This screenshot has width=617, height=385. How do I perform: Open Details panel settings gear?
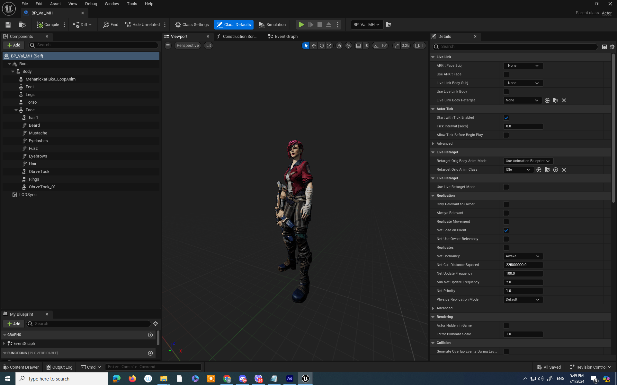(x=612, y=47)
